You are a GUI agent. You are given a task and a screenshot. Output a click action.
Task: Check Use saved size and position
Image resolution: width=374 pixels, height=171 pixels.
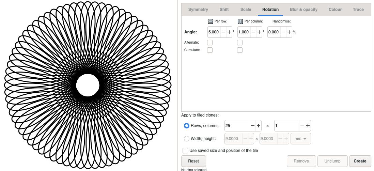tap(185, 150)
